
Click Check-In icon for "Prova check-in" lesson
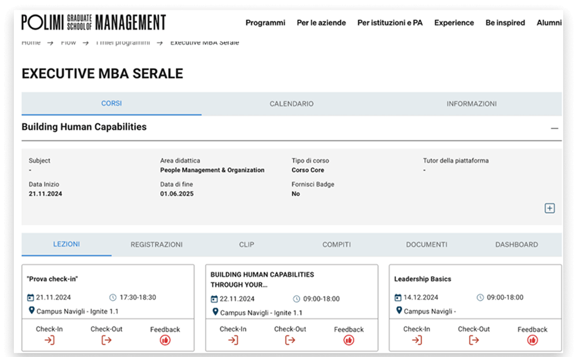point(49,340)
